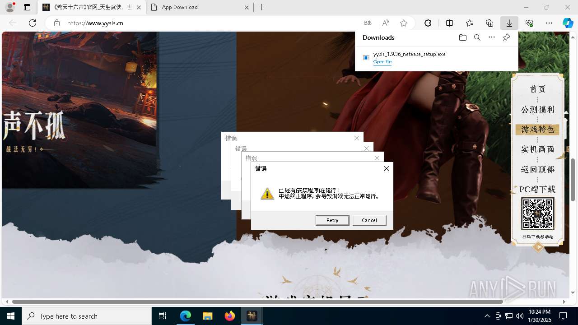This screenshot has width=578, height=325.
Task: Activate the read aloud icon
Action: [386, 23]
